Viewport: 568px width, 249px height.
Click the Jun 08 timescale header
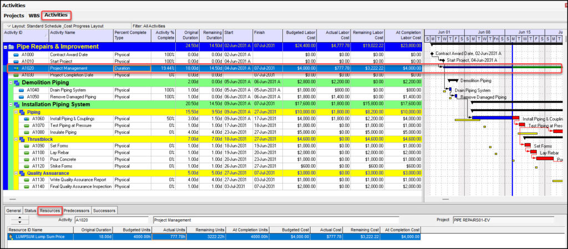[484, 32]
